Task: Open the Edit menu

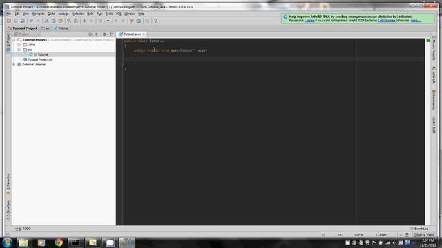Action: pos(17,14)
